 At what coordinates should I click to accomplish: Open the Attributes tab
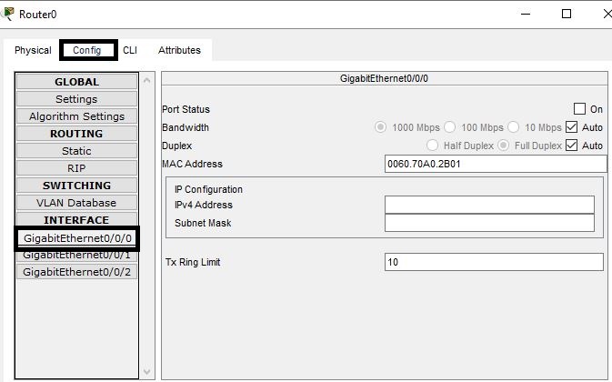(x=179, y=50)
